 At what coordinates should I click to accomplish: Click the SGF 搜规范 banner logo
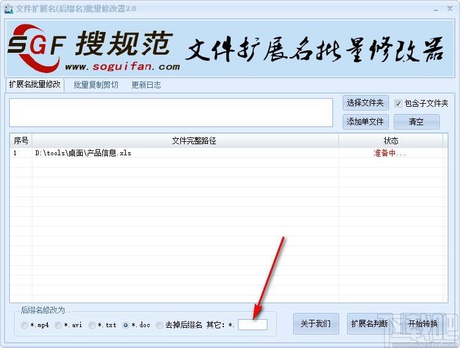click(94, 48)
